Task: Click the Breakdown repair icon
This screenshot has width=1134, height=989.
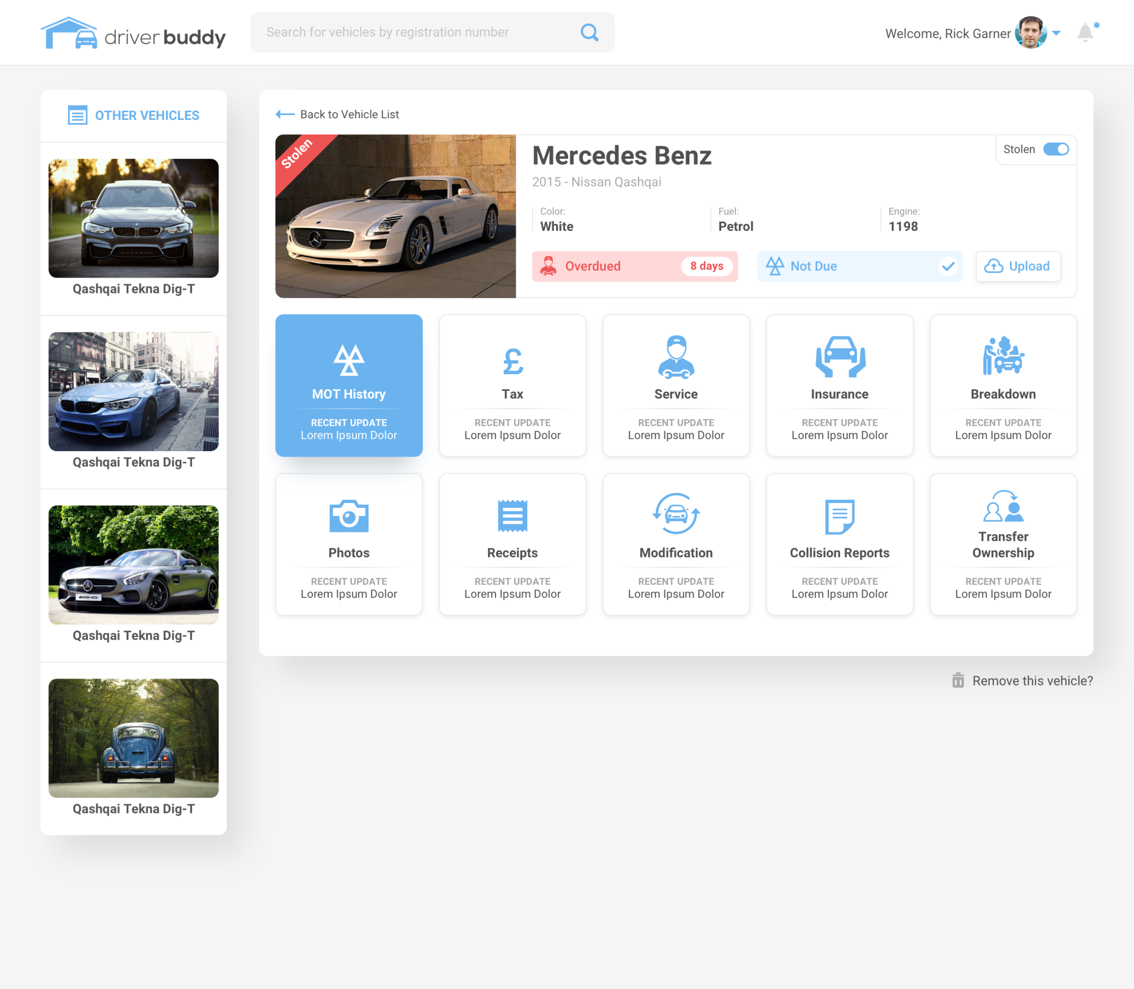Action: pos(1003,356)
